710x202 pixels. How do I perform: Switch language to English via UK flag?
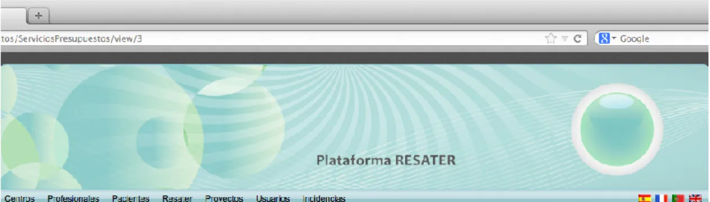(695, 198)
